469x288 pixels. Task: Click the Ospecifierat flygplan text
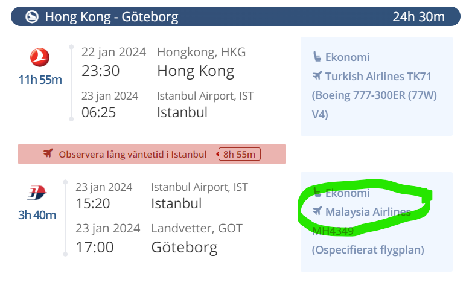coord(368,250)
